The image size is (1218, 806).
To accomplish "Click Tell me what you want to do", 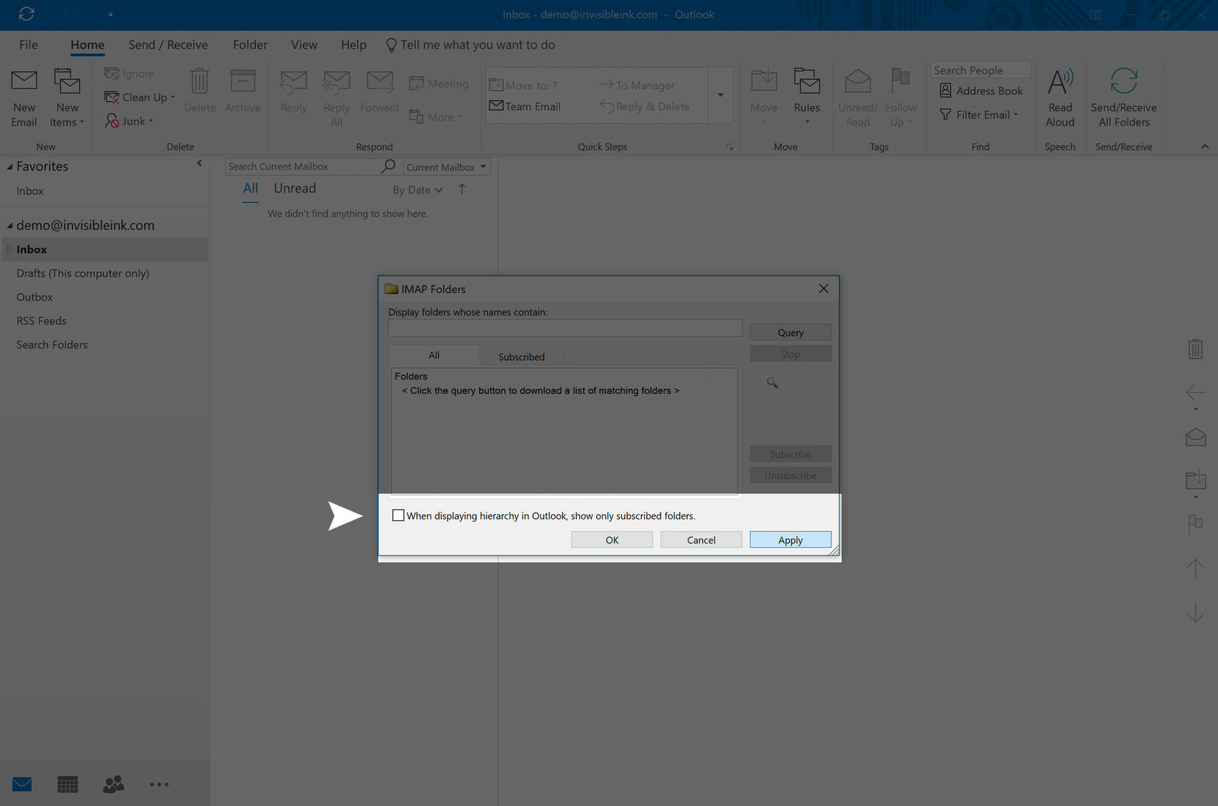I will [x=471, y=45].
